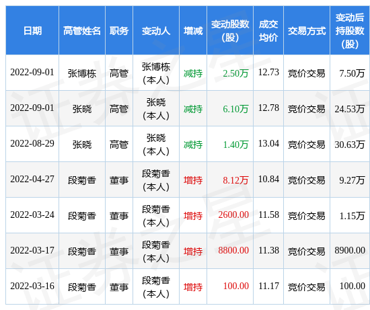
Task: Select the 变动股数(股) header cell
Action: [x=230, y=31]
